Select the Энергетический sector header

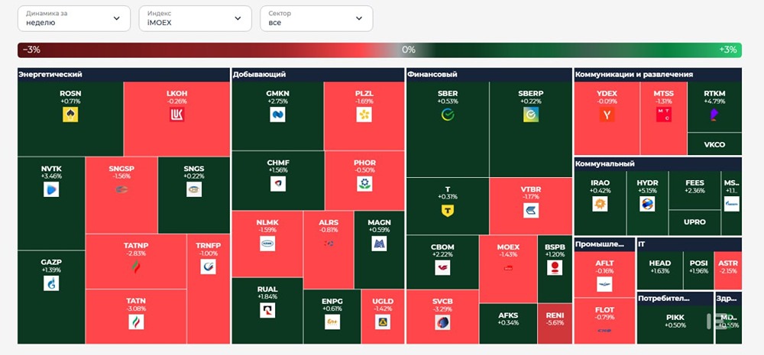[123, 75]
